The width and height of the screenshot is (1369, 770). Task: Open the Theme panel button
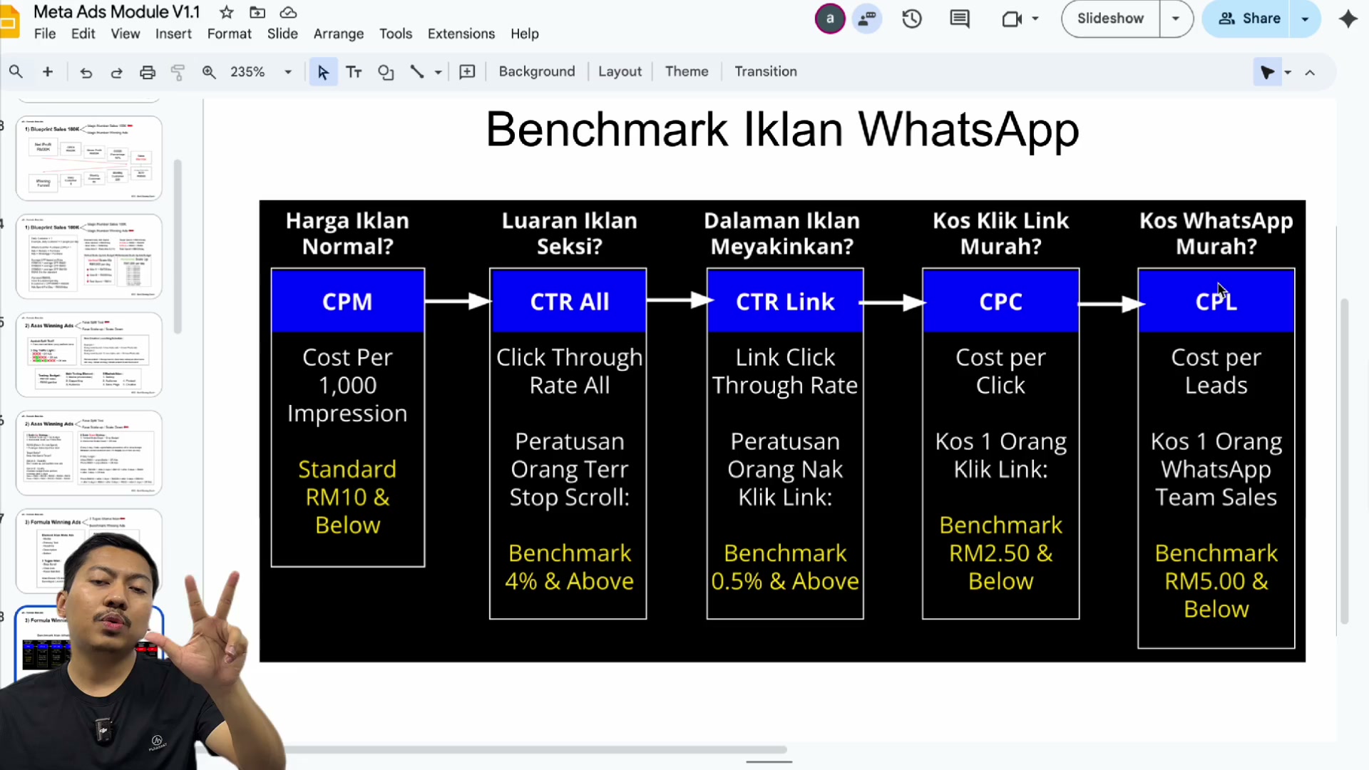pos(687,72)
